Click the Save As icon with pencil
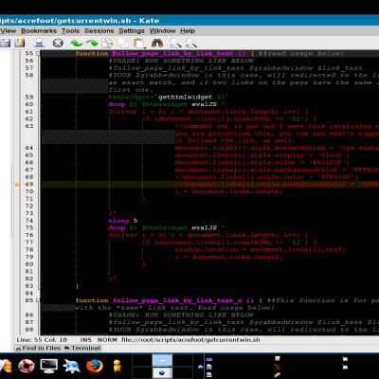379x379 pixels. coord(20,43)
